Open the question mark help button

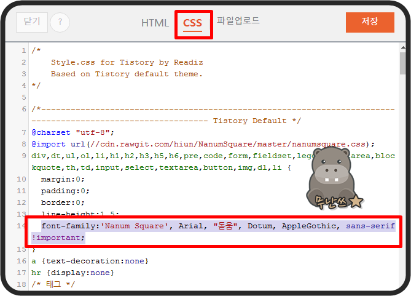60,22
